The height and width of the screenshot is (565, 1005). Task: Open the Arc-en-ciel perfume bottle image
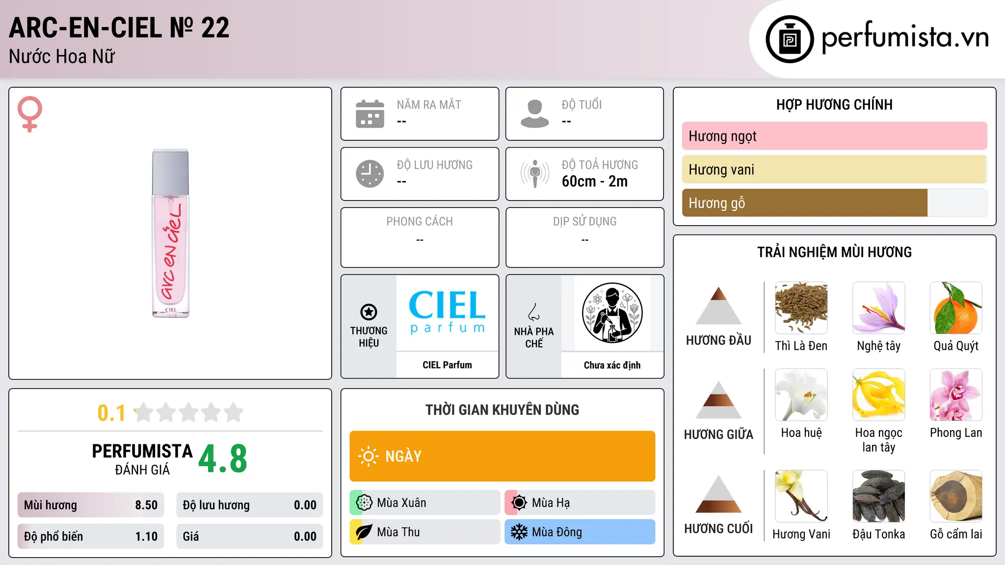170,233
